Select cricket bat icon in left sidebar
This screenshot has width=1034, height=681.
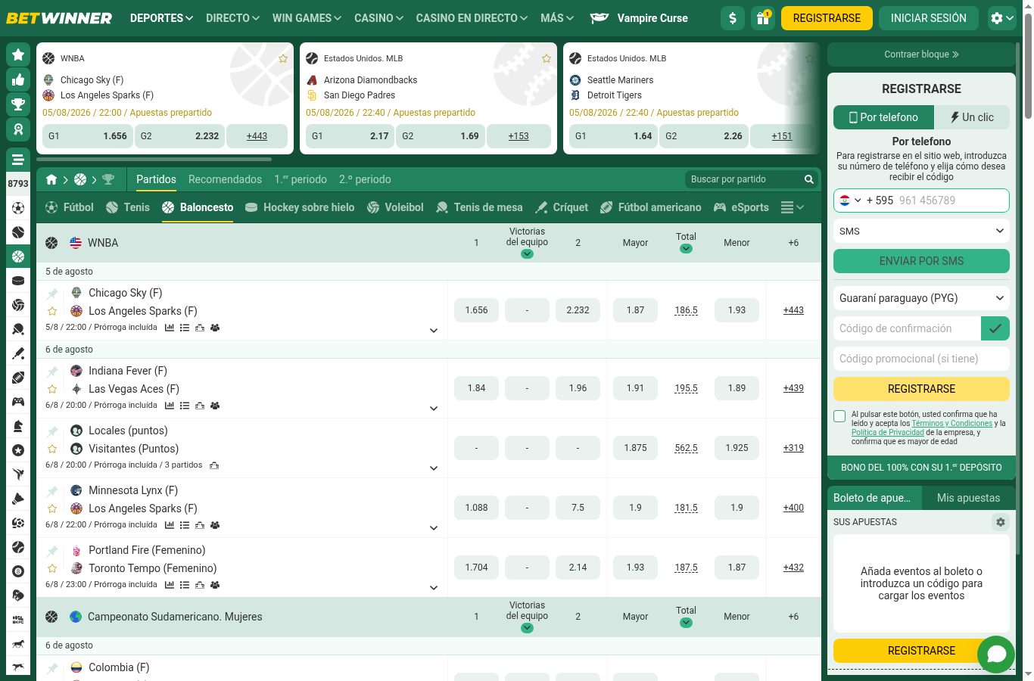point(18,353)
